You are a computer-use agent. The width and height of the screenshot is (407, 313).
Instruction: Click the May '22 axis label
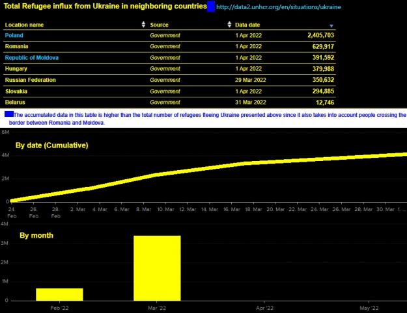point(369,308)
